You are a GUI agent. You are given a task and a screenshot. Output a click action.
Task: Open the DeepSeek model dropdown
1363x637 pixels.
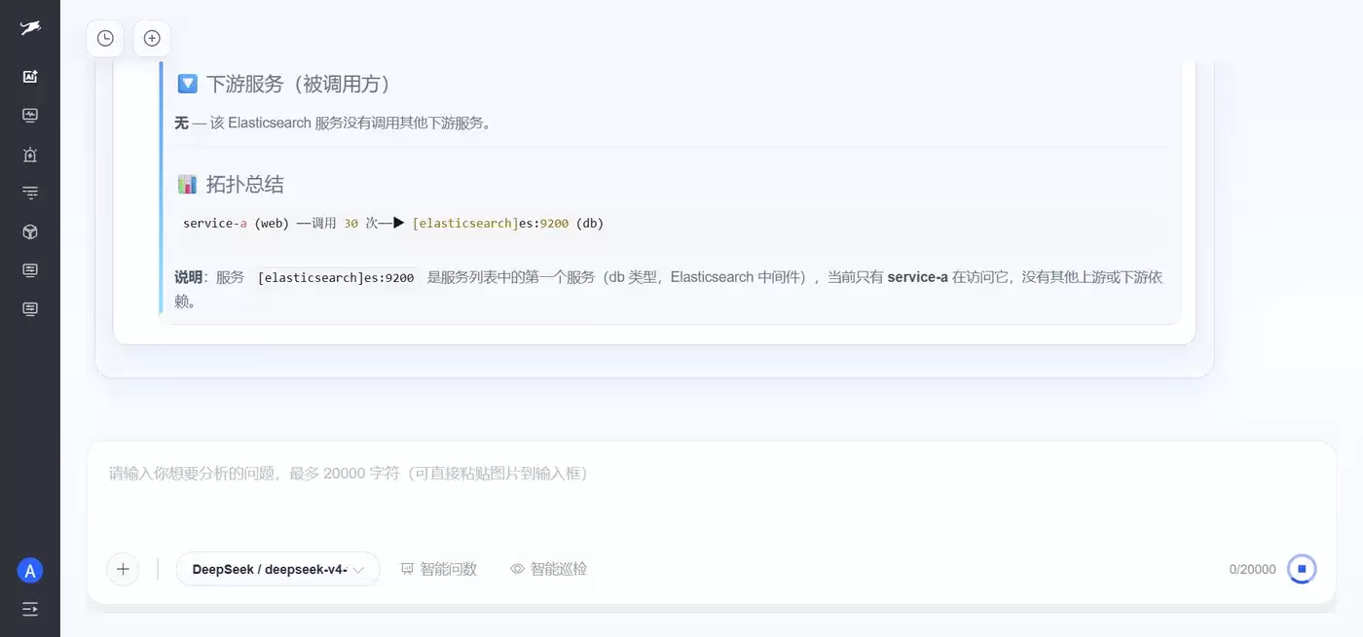(277, 569)
